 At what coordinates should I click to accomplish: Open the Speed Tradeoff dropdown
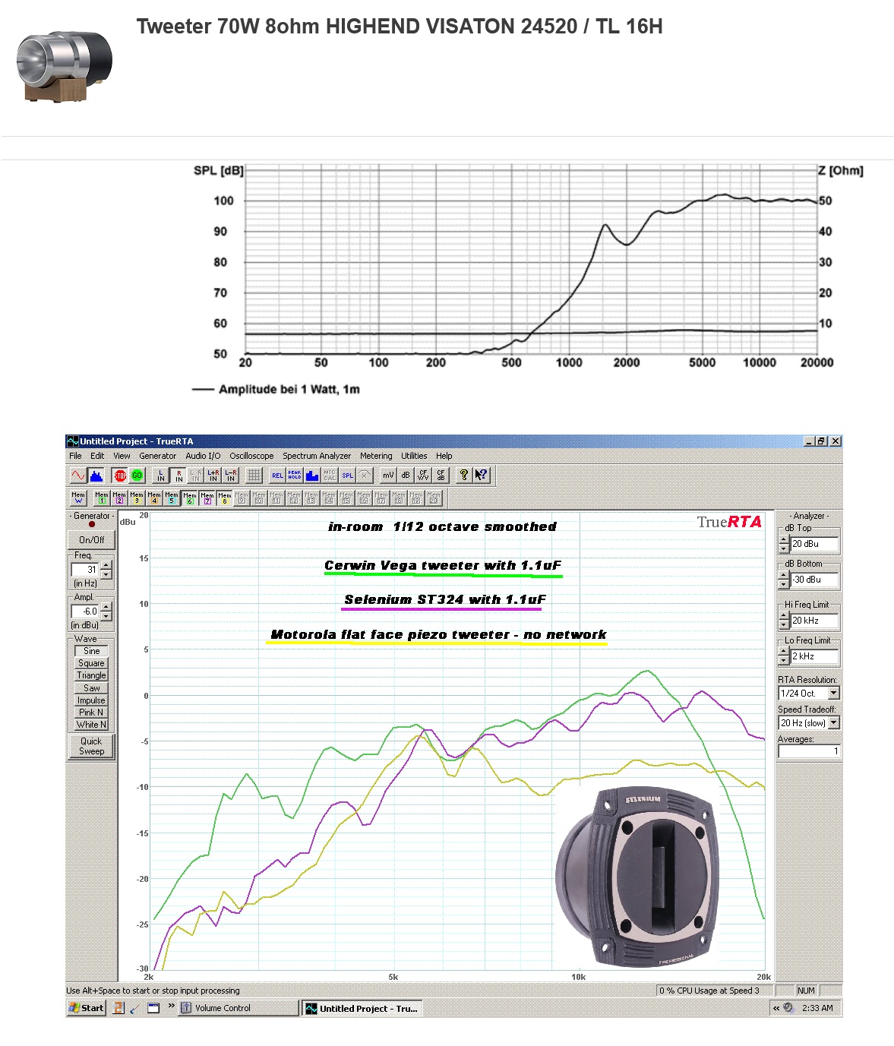834,723
